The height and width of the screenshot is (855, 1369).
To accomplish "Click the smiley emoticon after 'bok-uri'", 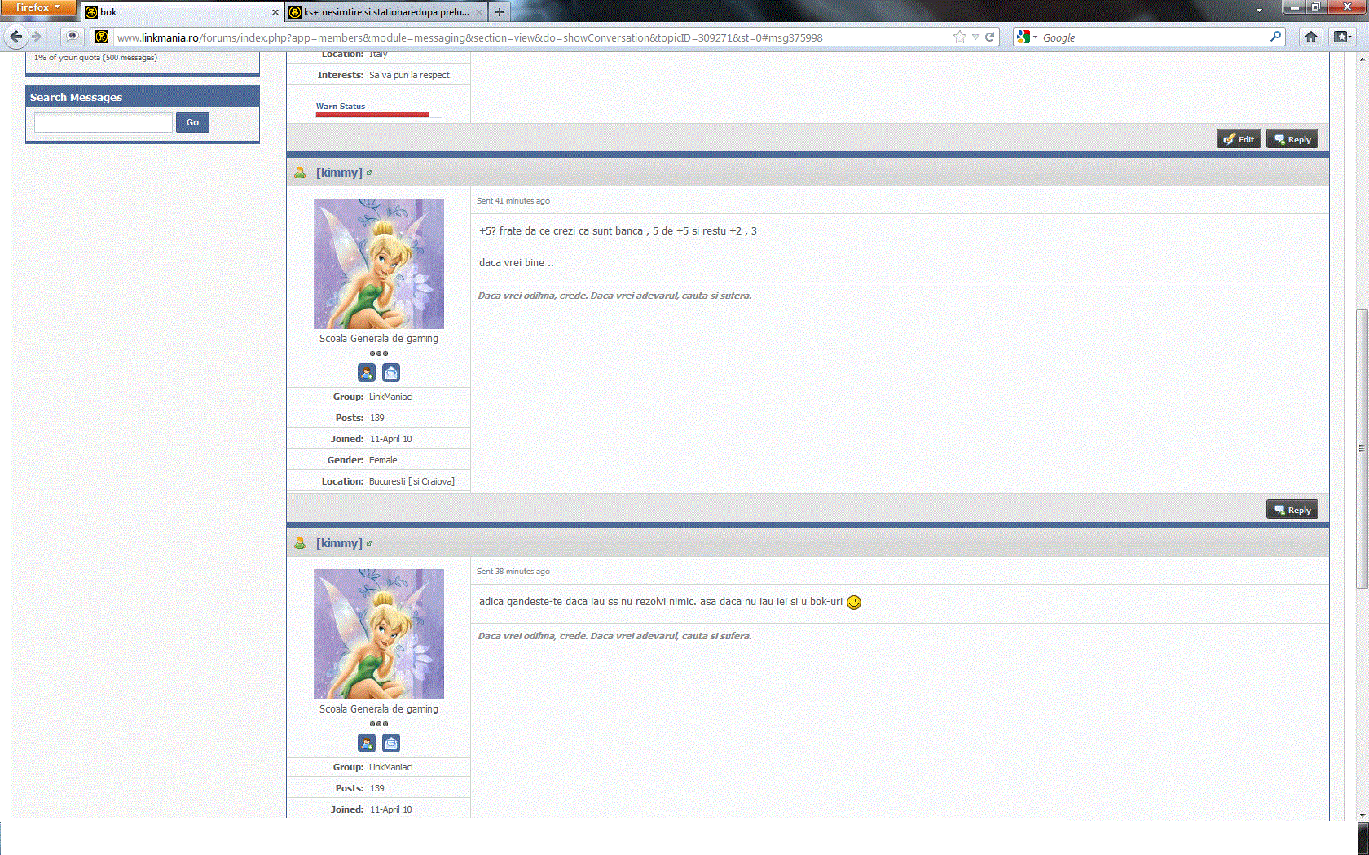I will tap(854, 603).
